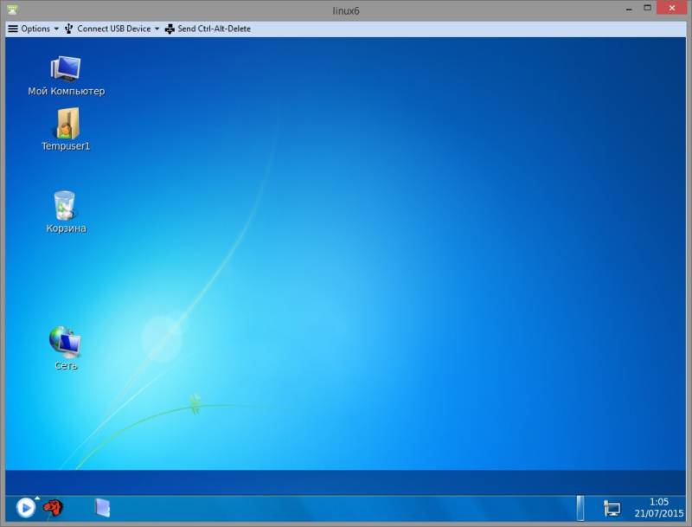Click the USB plug icon
This screenshot has height=527, width=692.
coord(69,29)
